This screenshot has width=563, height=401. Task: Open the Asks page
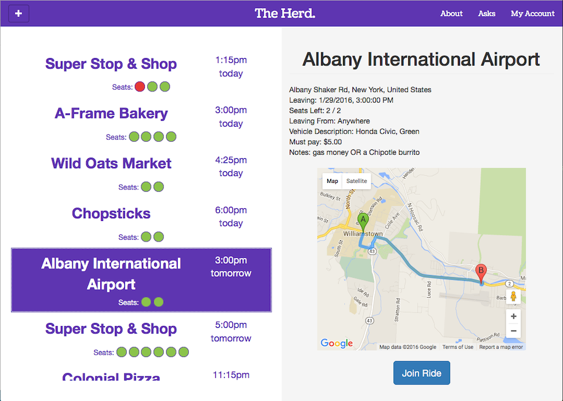click(x=487, y=13)
